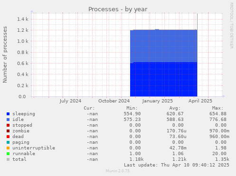Select the 'zombie' legend label

pos(21,131)
